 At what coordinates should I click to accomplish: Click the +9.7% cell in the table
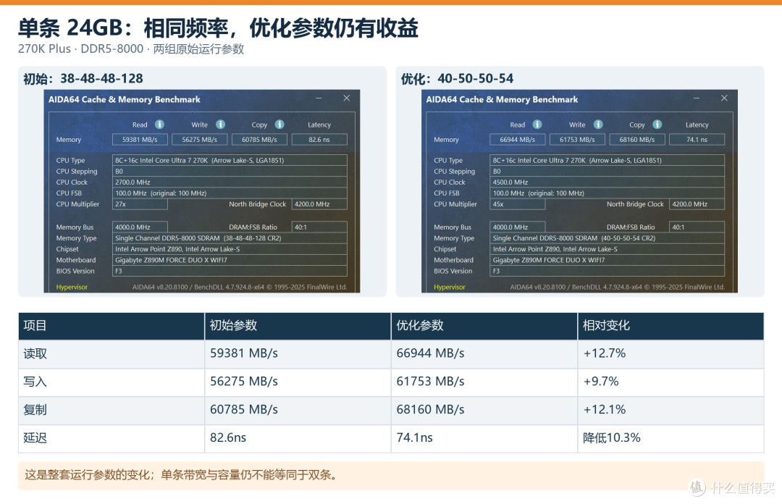coord(670,382)
